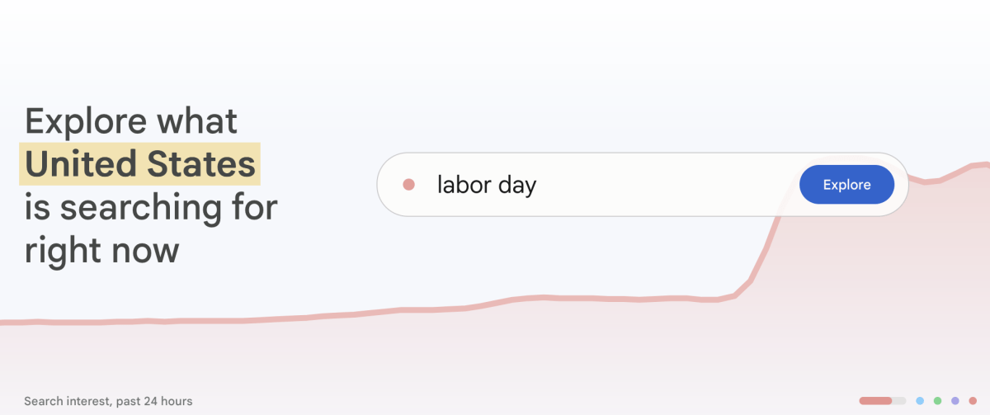
Task: Click flat left portion of trend line
Action: tap(124, 321)
